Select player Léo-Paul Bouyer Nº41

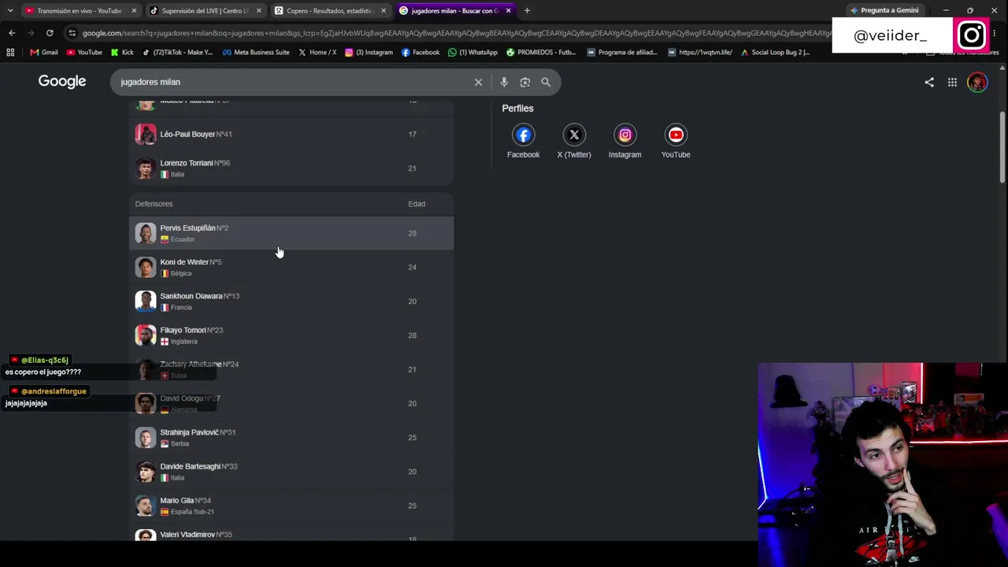pos(291,134)
